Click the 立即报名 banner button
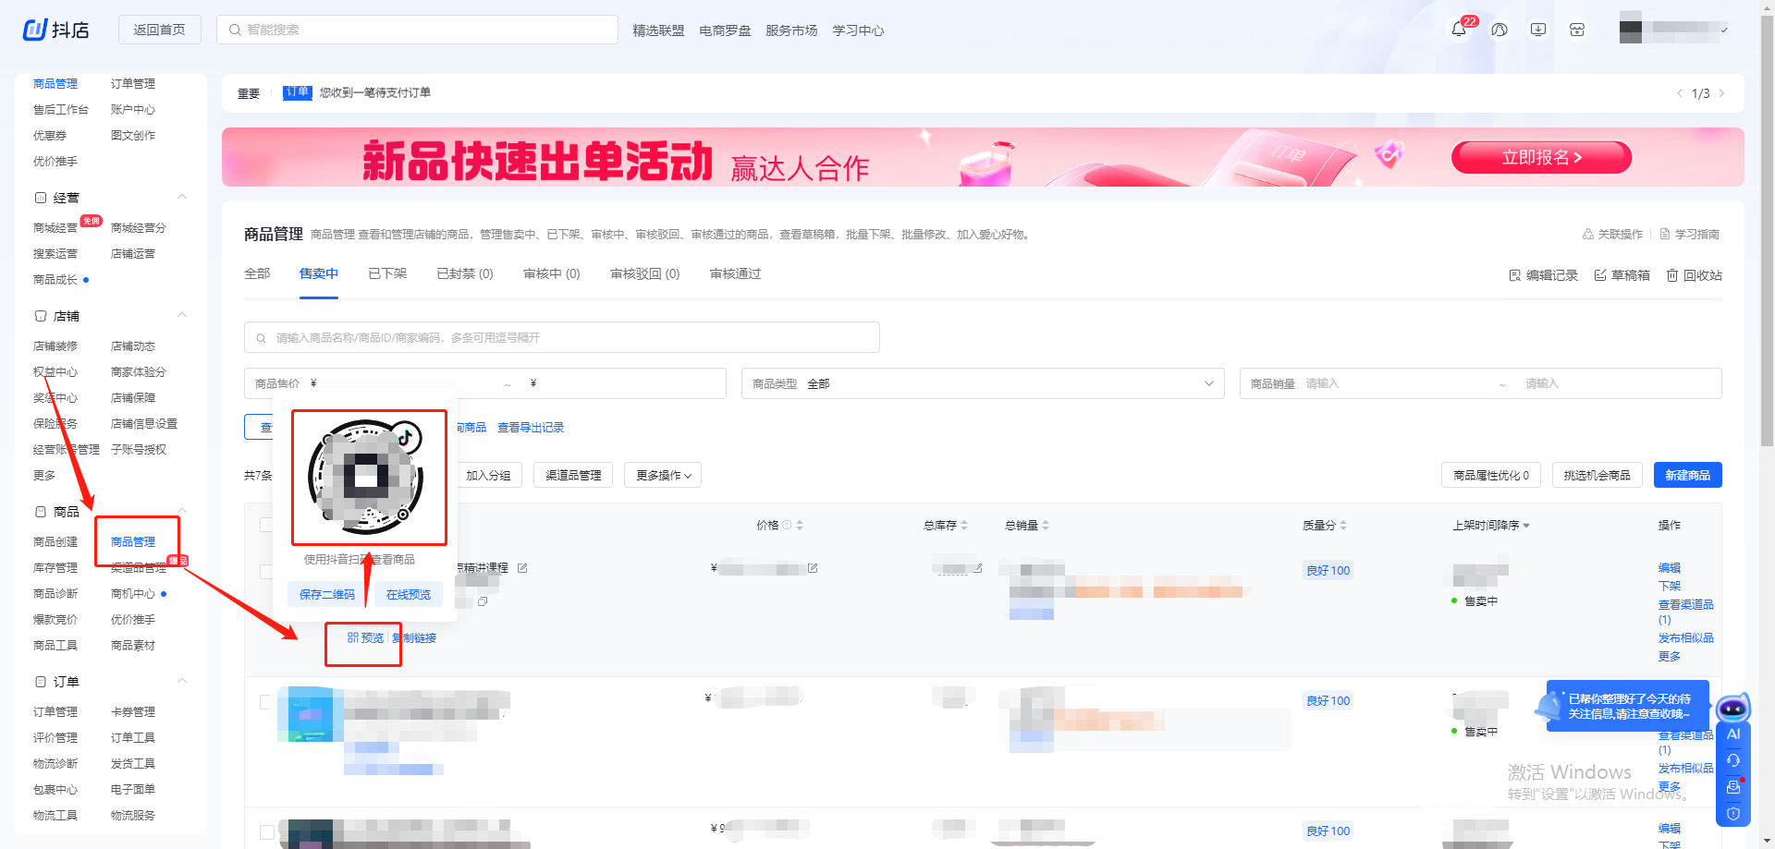This screenshot has height=849, width=1775. (x=1541, y=157)
